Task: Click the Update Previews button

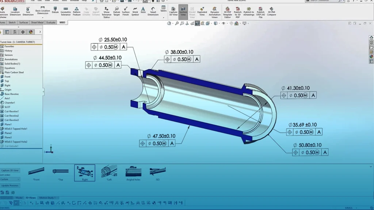Action: click(10, 185)
